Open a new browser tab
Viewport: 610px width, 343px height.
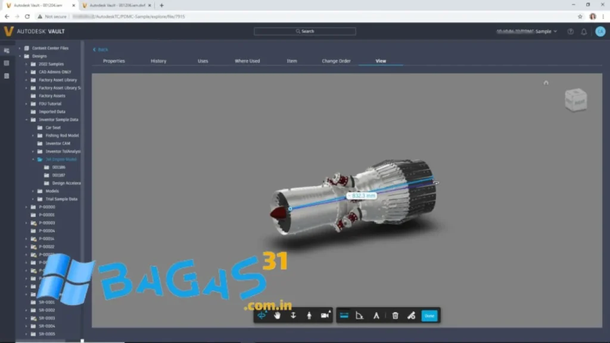[x=161, y=5]
